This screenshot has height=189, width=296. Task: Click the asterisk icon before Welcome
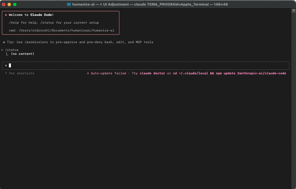coord(6,15)
